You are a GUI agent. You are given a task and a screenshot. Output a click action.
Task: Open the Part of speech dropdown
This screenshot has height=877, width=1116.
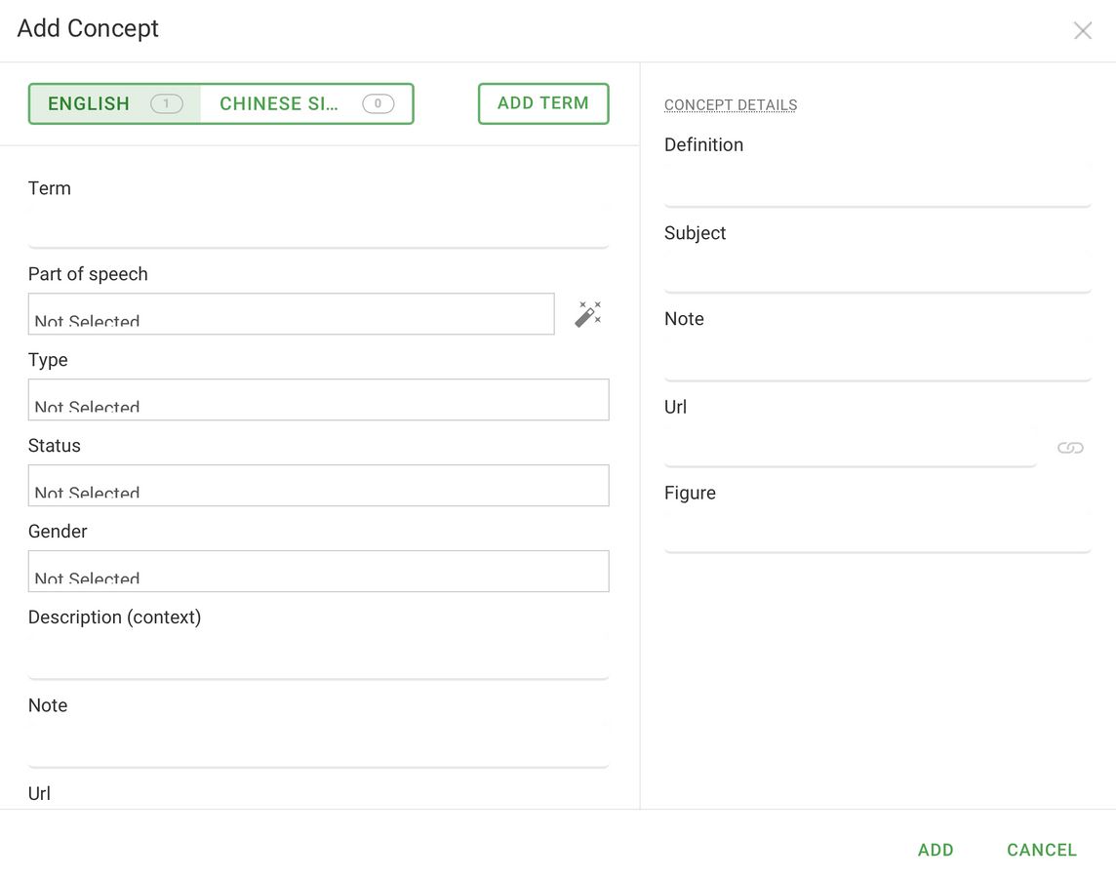point(291,314)
